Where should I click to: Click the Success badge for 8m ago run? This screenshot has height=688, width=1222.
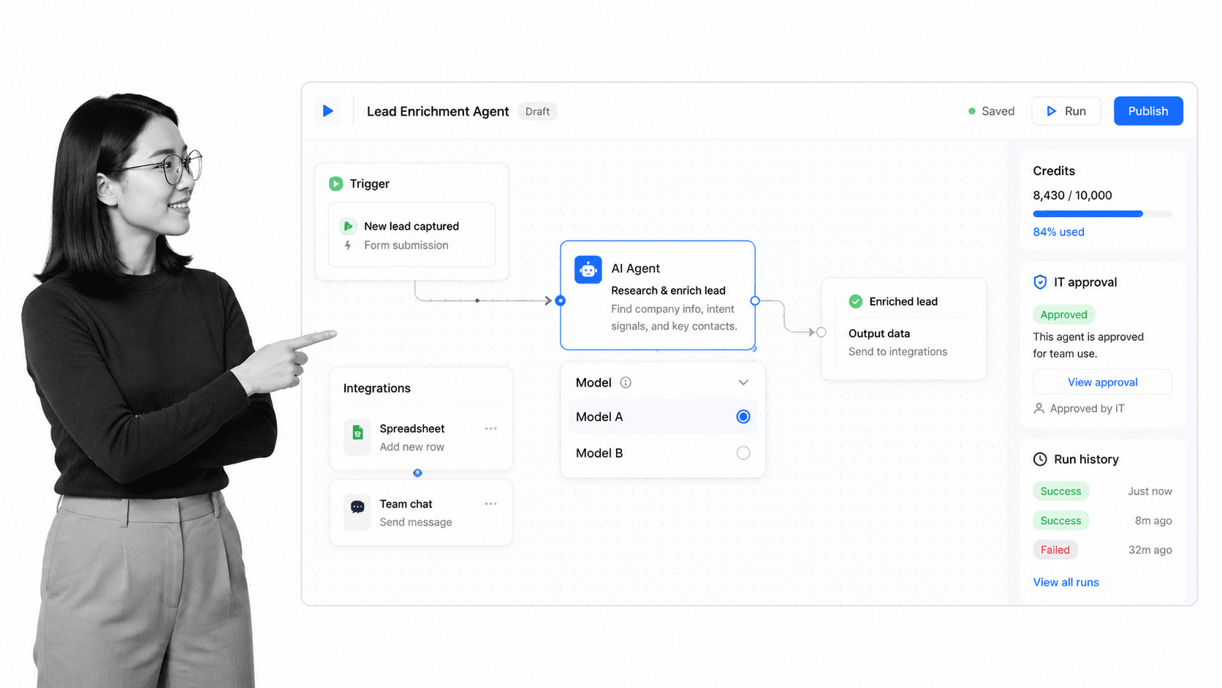1060,521
